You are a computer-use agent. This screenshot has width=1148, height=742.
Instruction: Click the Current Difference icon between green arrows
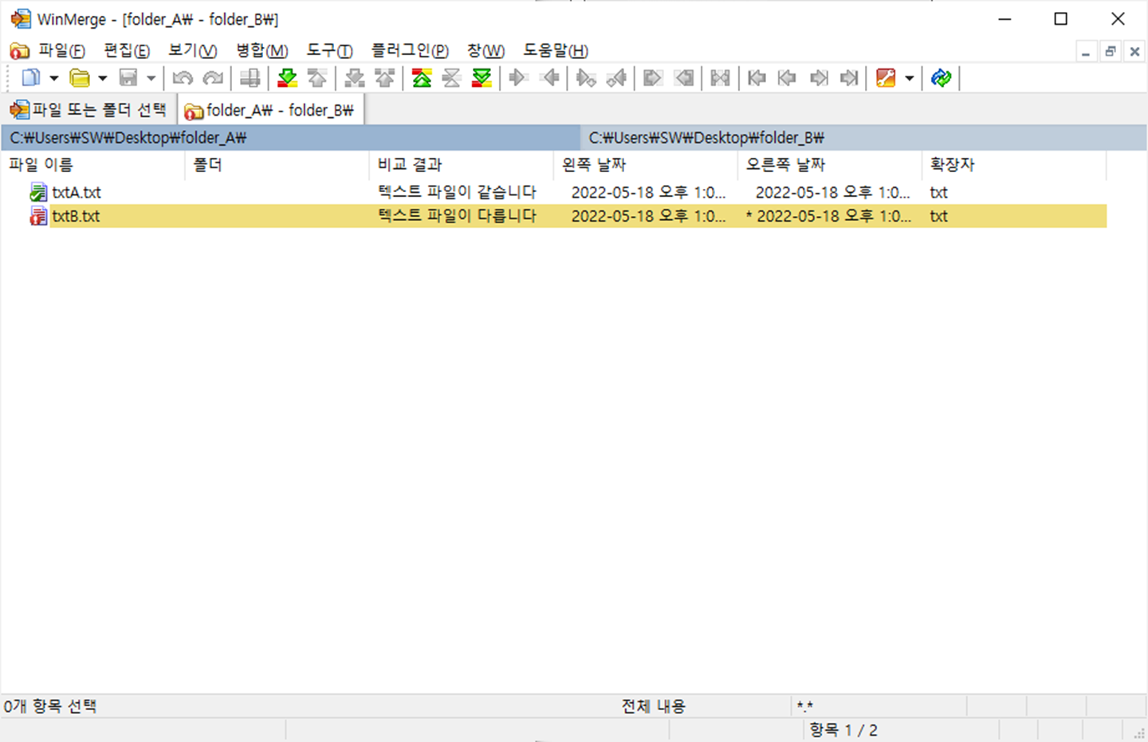coord(451,77)
